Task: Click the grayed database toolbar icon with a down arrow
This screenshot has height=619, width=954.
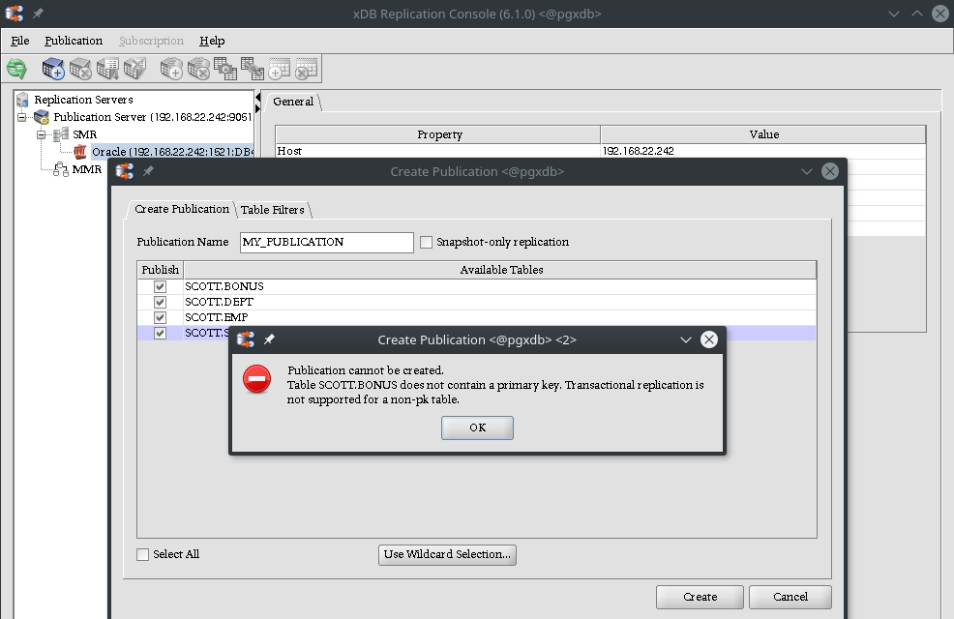Action: coord(107,69)
